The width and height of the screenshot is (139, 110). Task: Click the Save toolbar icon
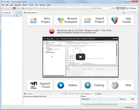[8, 8]
